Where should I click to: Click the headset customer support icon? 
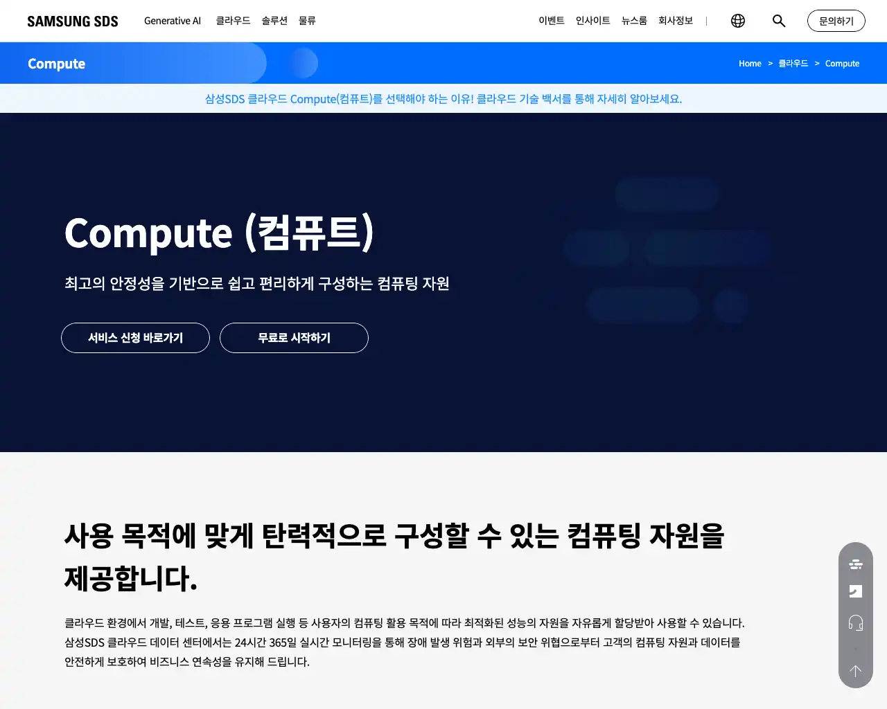855,622
